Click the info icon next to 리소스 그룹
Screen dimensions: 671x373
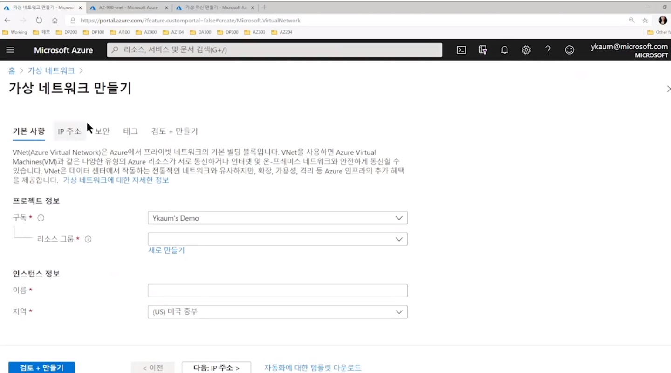coord(88,239)
